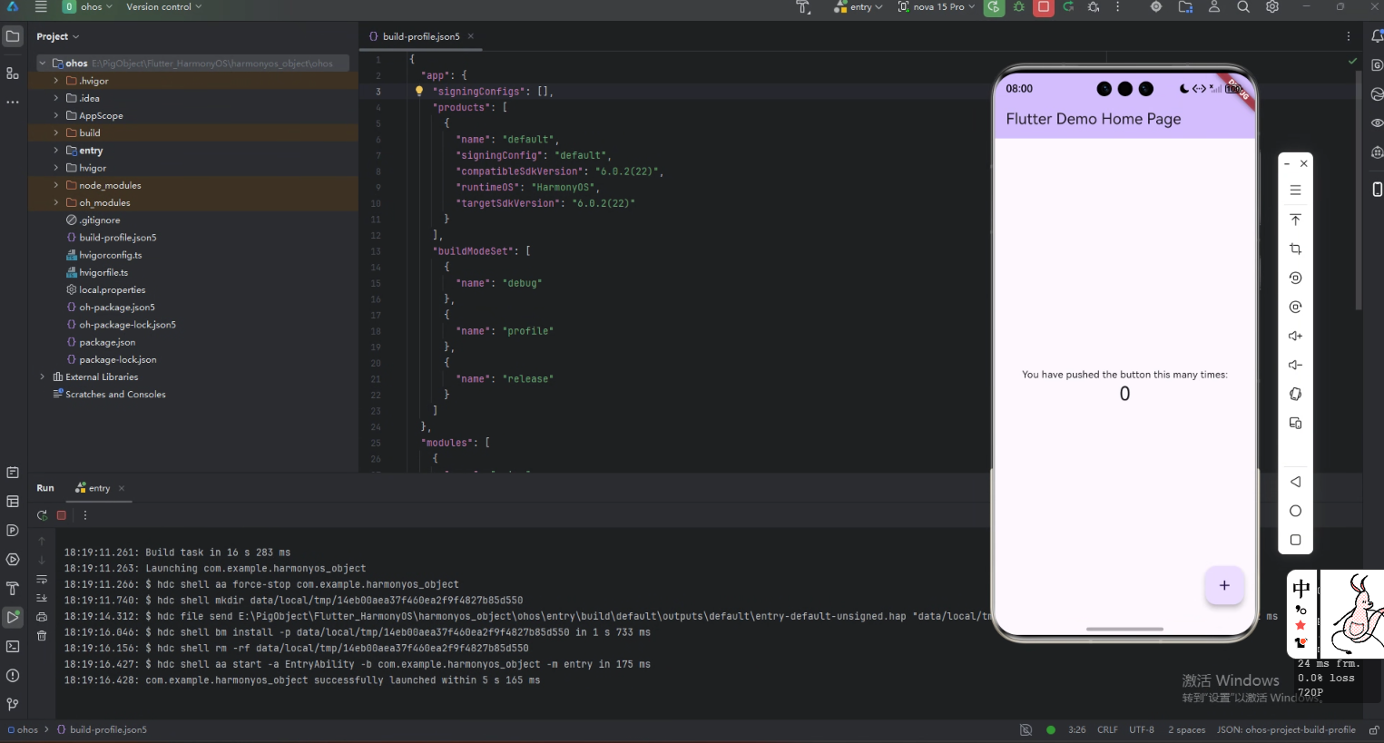Screen dimensions: 1384x743
Task: Close the build-profile.json5 editor tab
Action: tap(471, 36)
